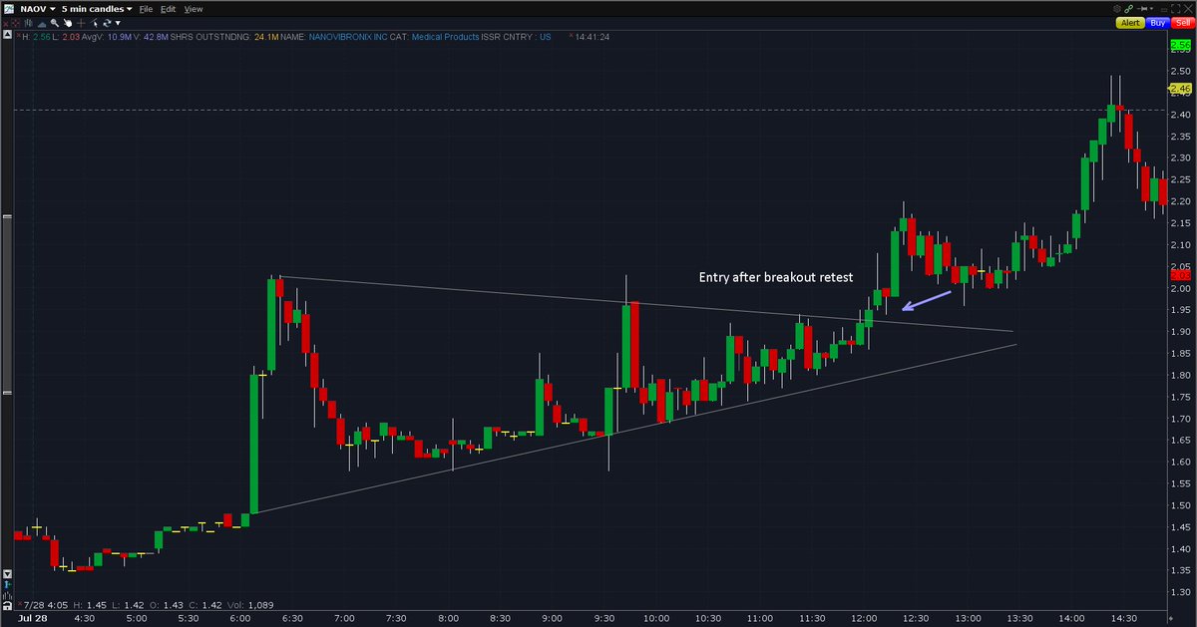Click the blue vertical arrow scale icon
This screenshot has width=1197, height=627.
coord(7,584)
